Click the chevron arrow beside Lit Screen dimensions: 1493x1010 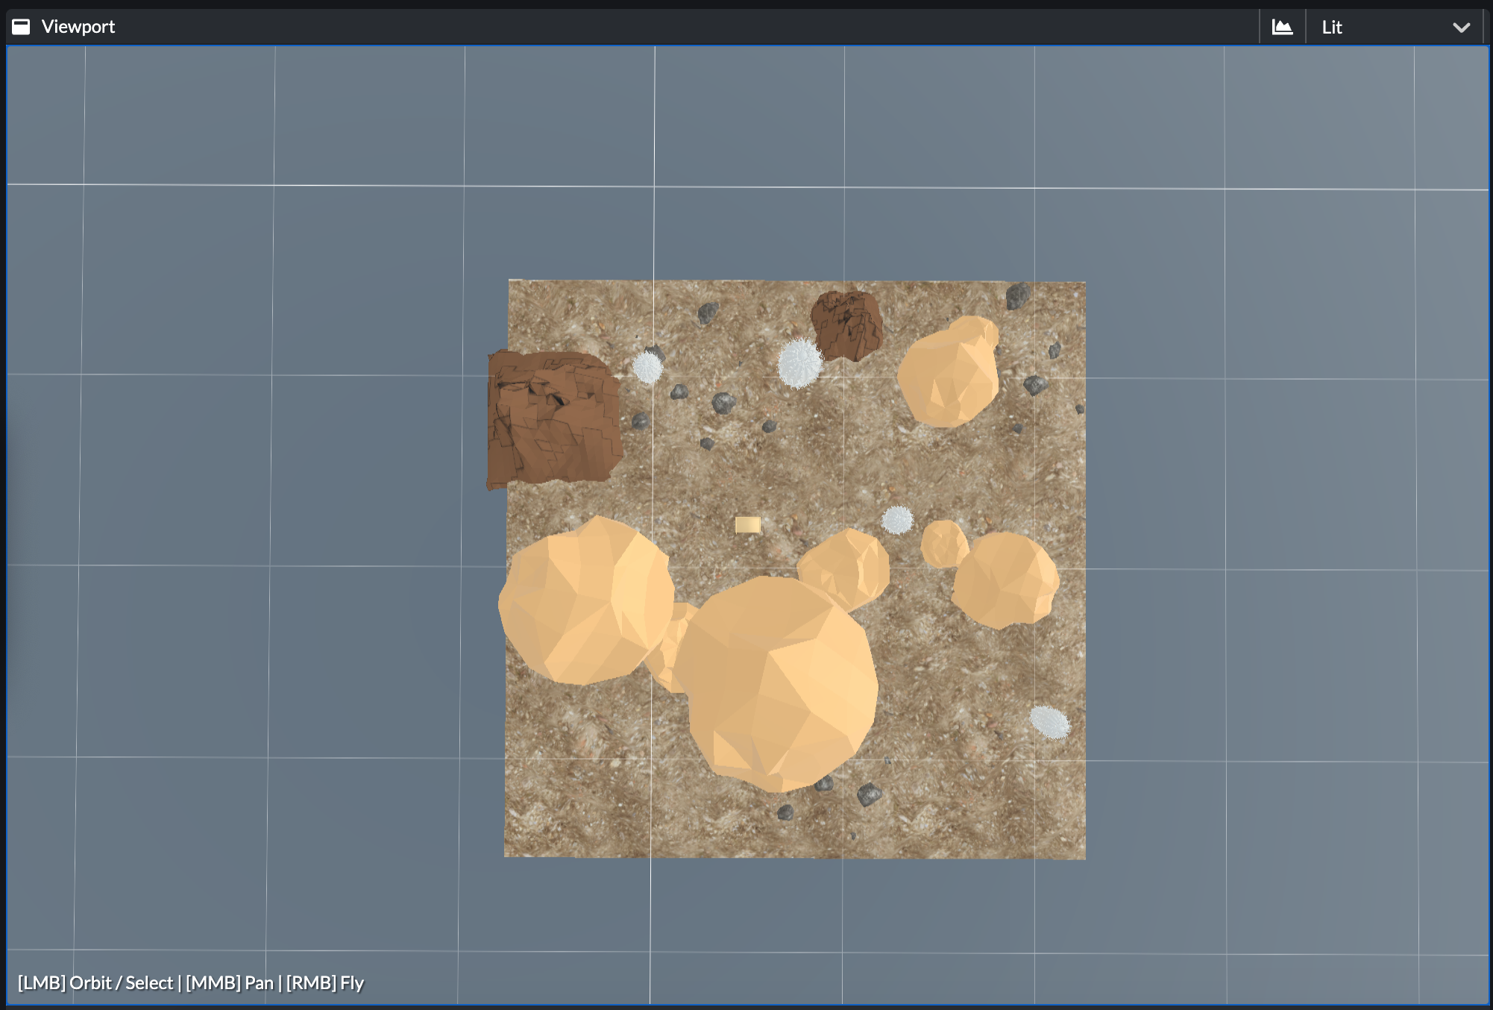(1461, 28)
